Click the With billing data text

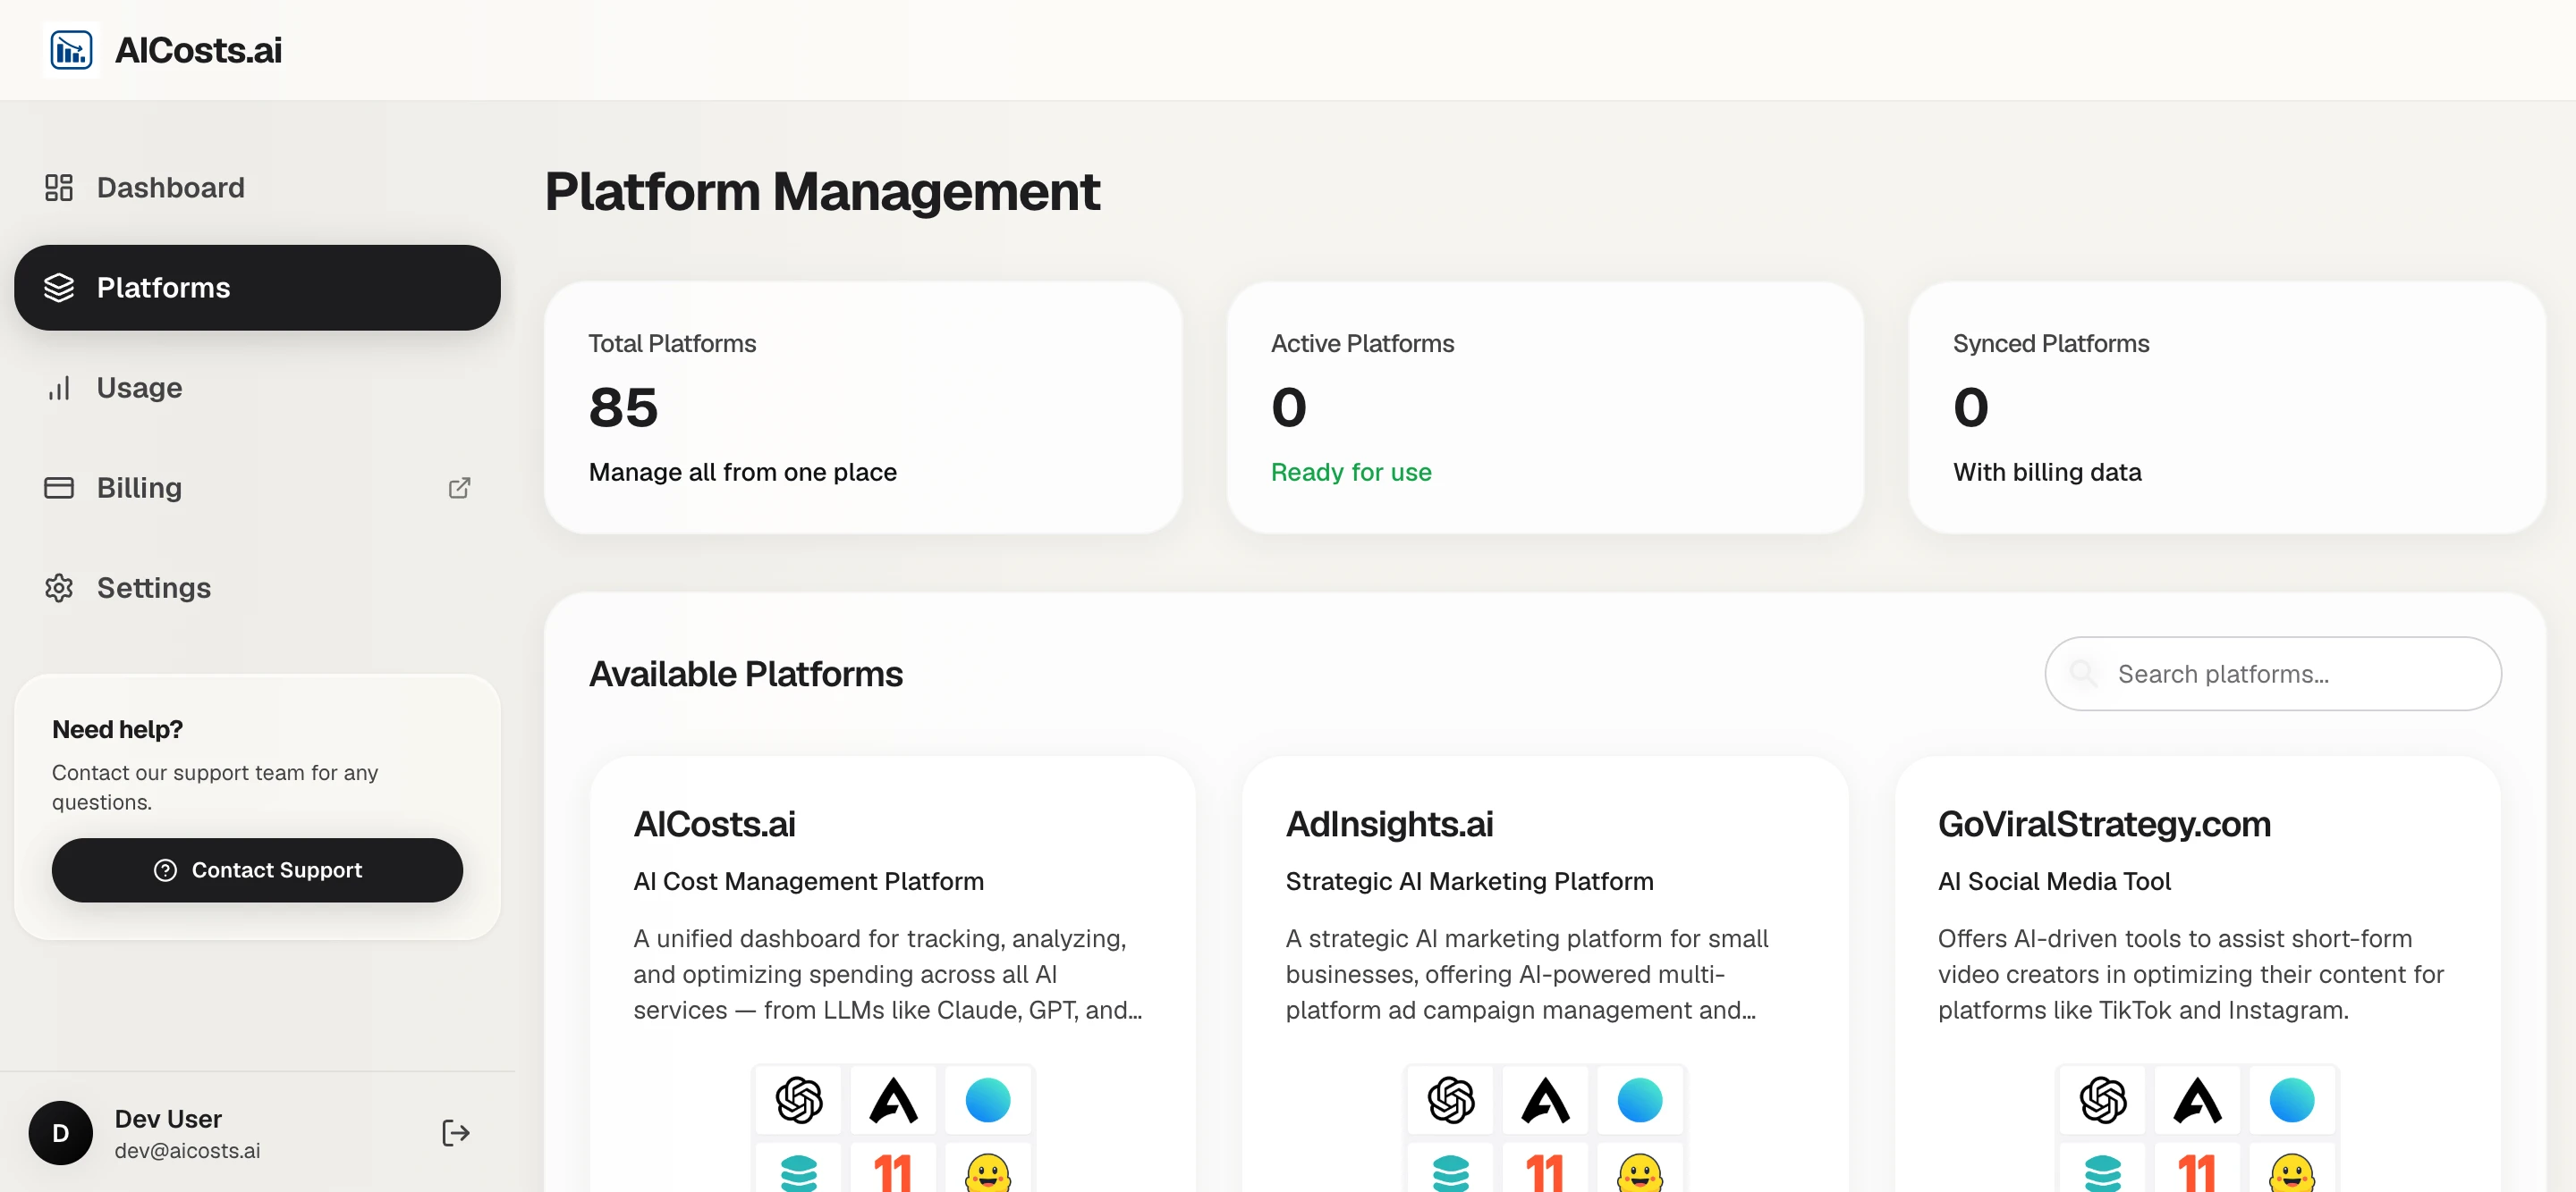(2047, 472)
